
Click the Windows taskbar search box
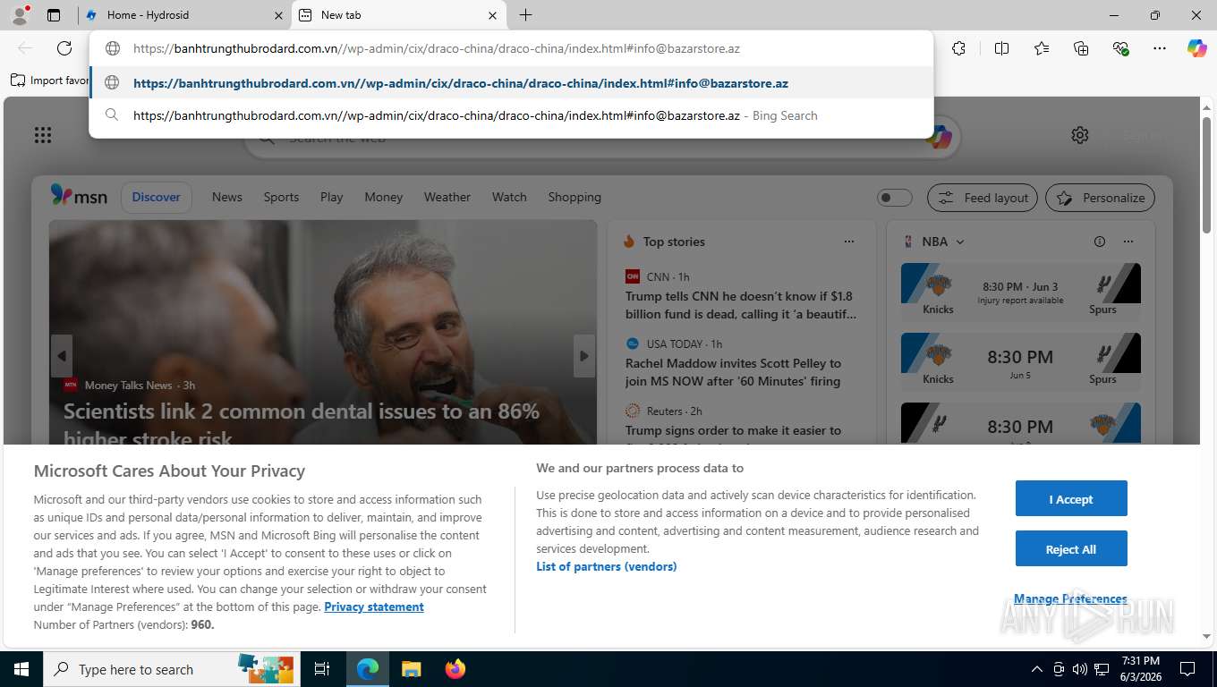click(173, 669)
